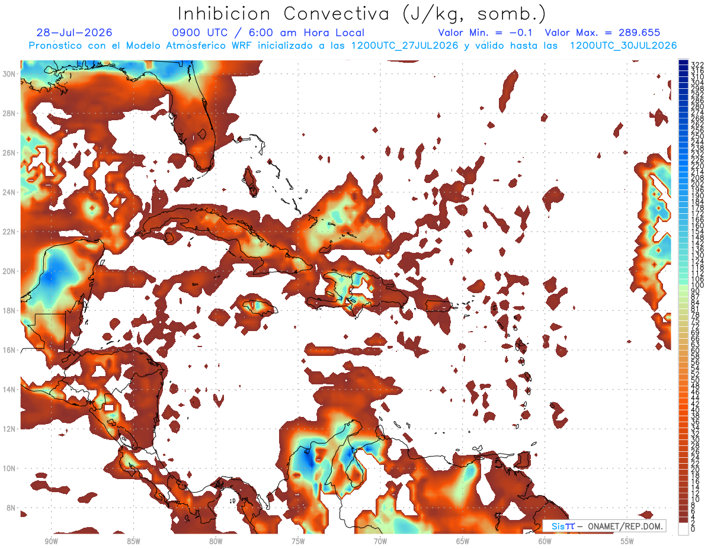Click the 80W longitude label

point(216,541)
